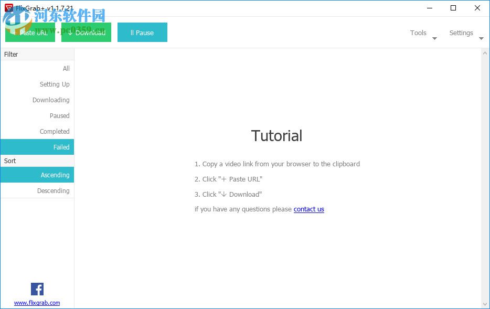Click the Pause button
This screenshot has width=490, height=309.
[142, 32]
